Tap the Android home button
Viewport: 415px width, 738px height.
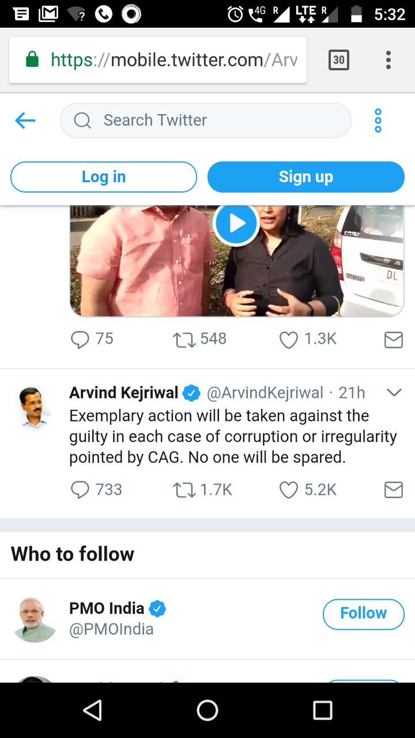click(207, 710)
